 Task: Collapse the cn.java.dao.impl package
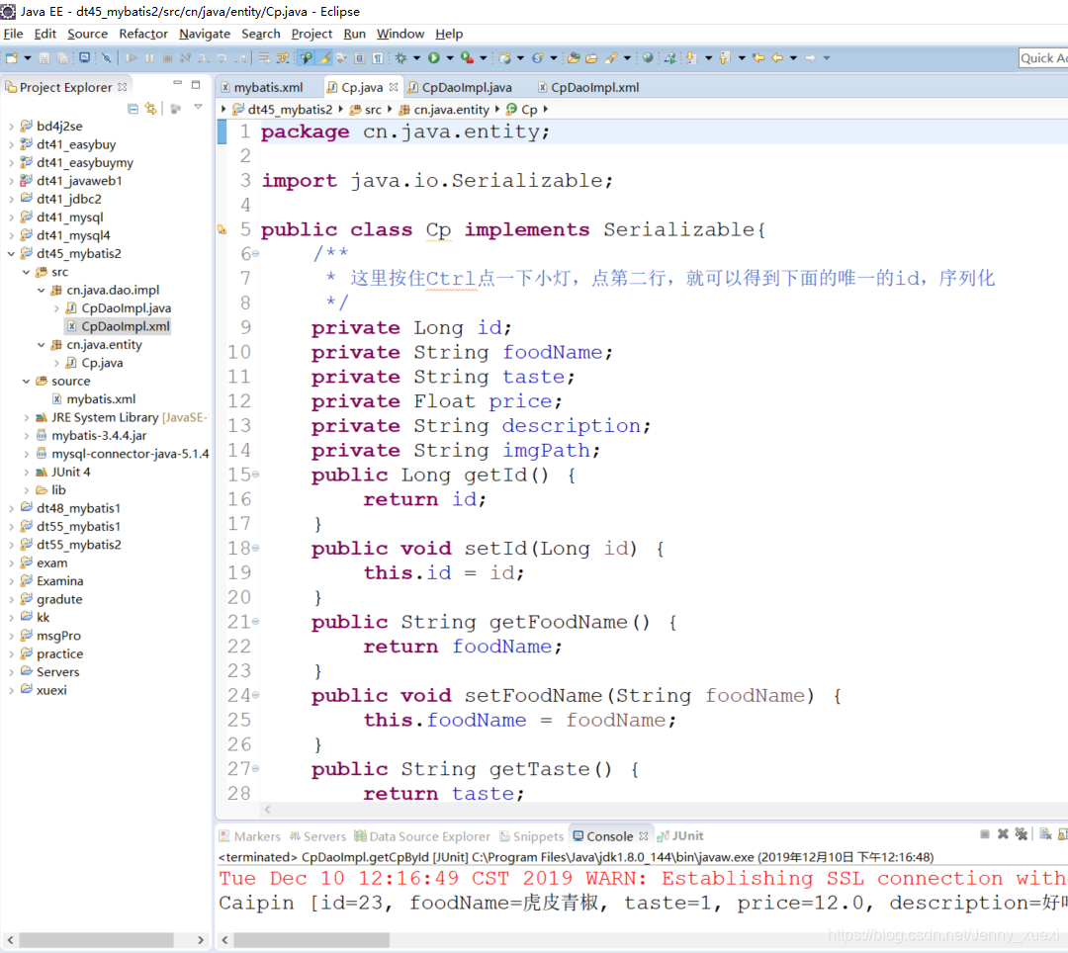click(x=41, y=290)
